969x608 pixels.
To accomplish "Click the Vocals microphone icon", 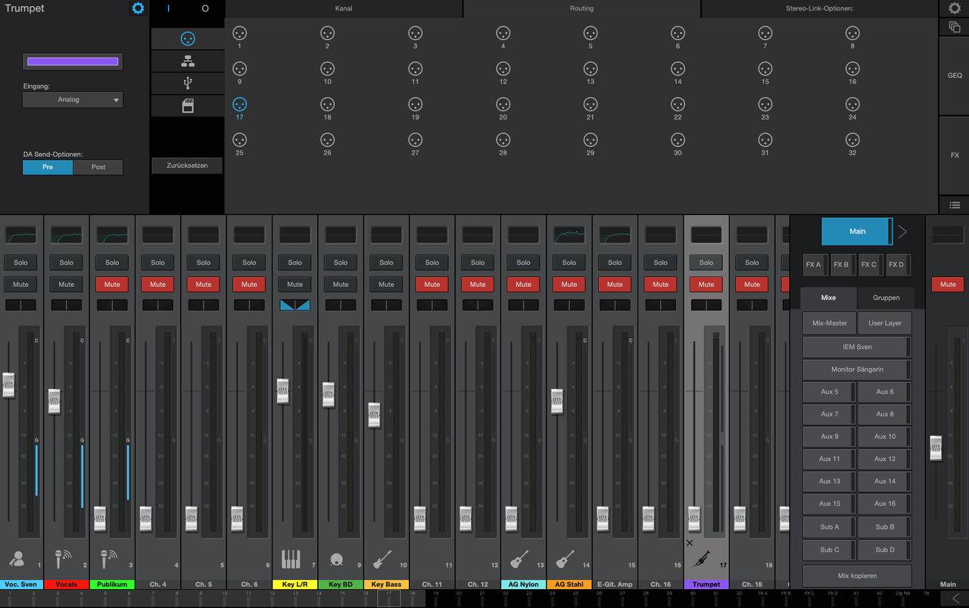I will click(x=63, y=560).
